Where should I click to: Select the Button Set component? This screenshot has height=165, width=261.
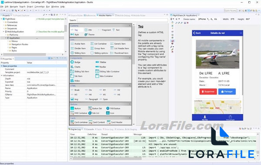(95, 108)
